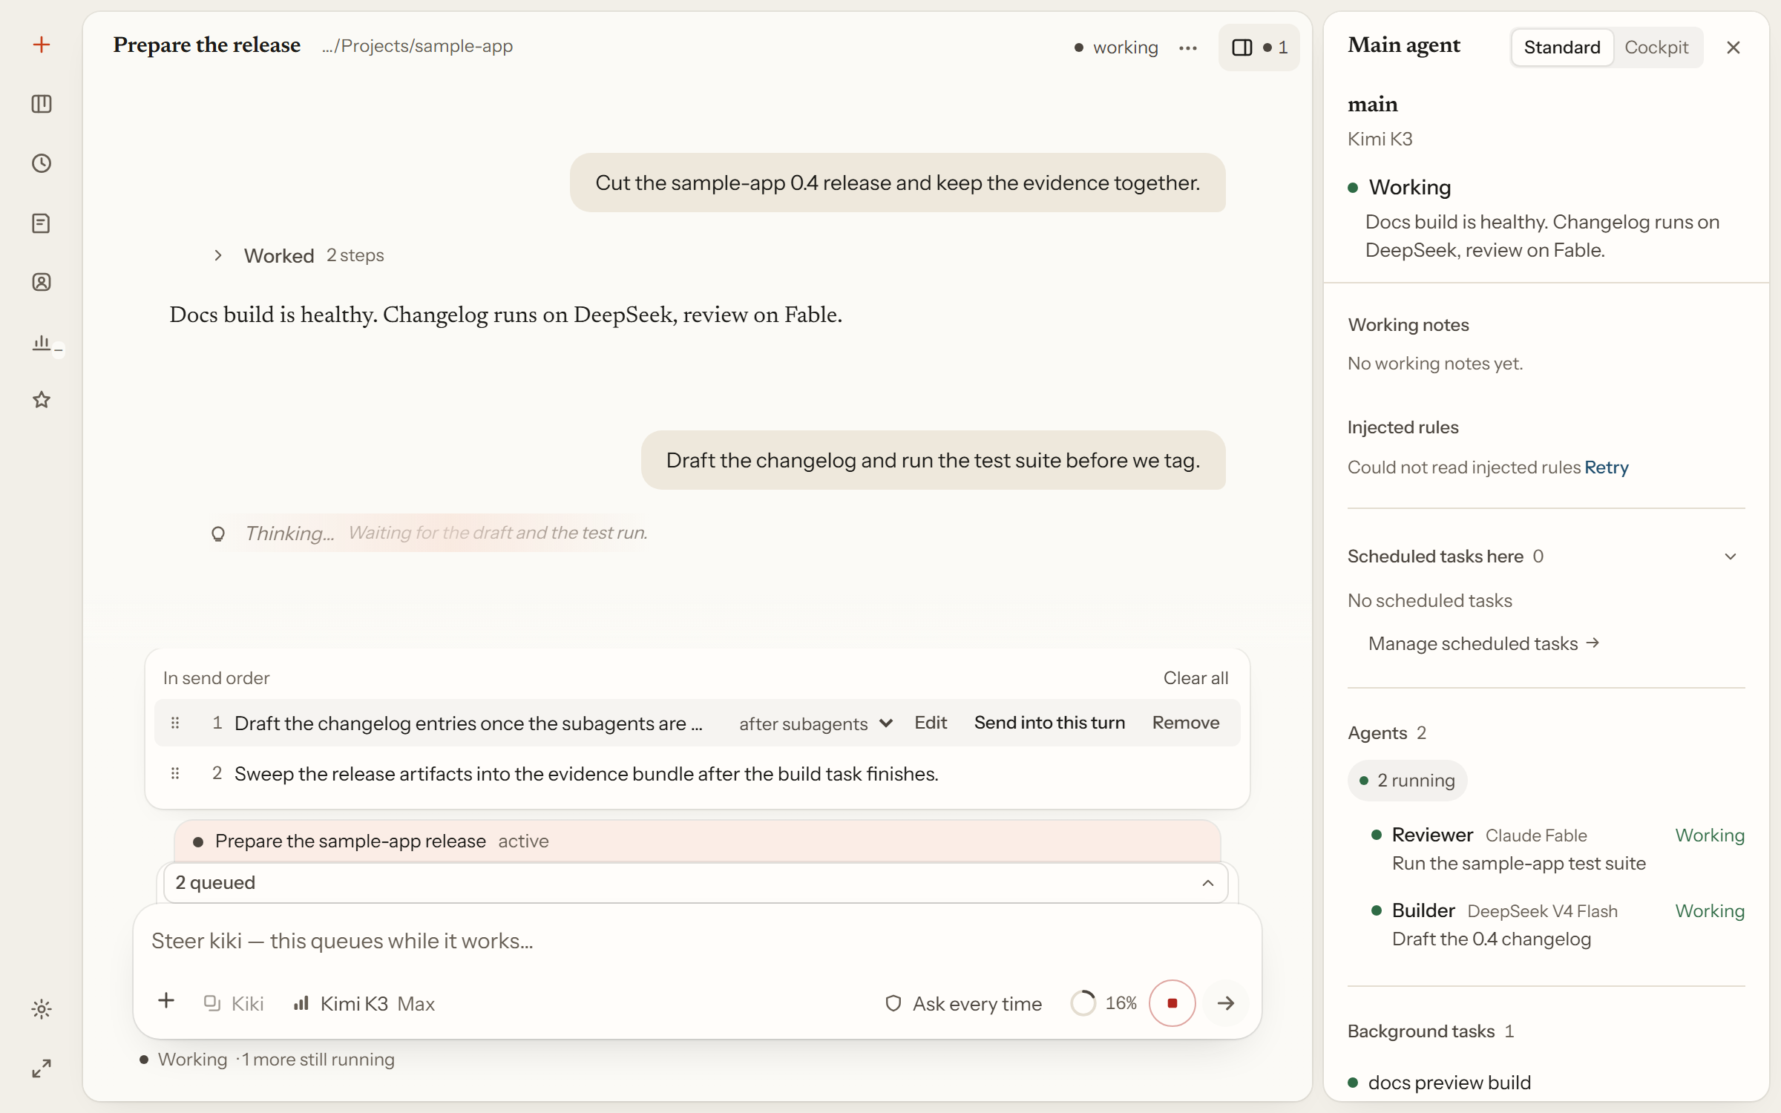1781x1113 pixels.
Task: Click the 16% context usage ring
Action: [x=1104, y=1004]
